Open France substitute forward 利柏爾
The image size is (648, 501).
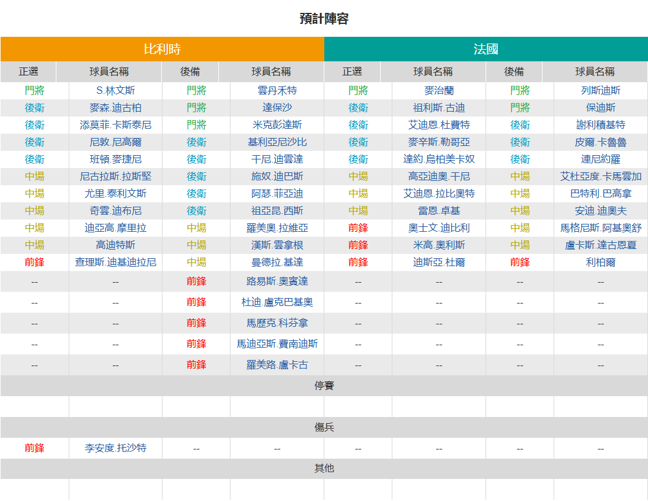tap(600, 262)
